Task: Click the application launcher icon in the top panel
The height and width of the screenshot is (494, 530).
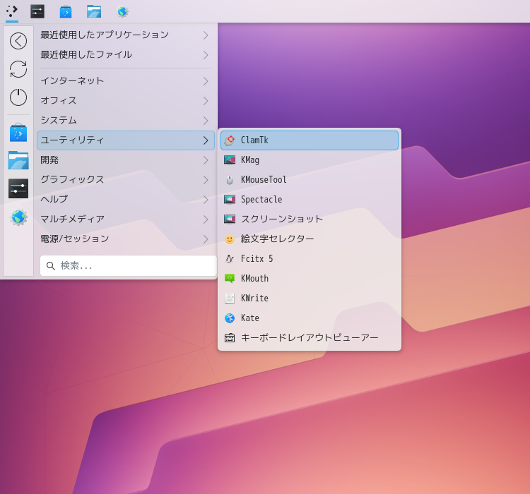Action: [x=12, y=11]
